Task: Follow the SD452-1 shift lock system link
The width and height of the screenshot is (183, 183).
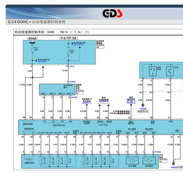Action: (87, 103)
